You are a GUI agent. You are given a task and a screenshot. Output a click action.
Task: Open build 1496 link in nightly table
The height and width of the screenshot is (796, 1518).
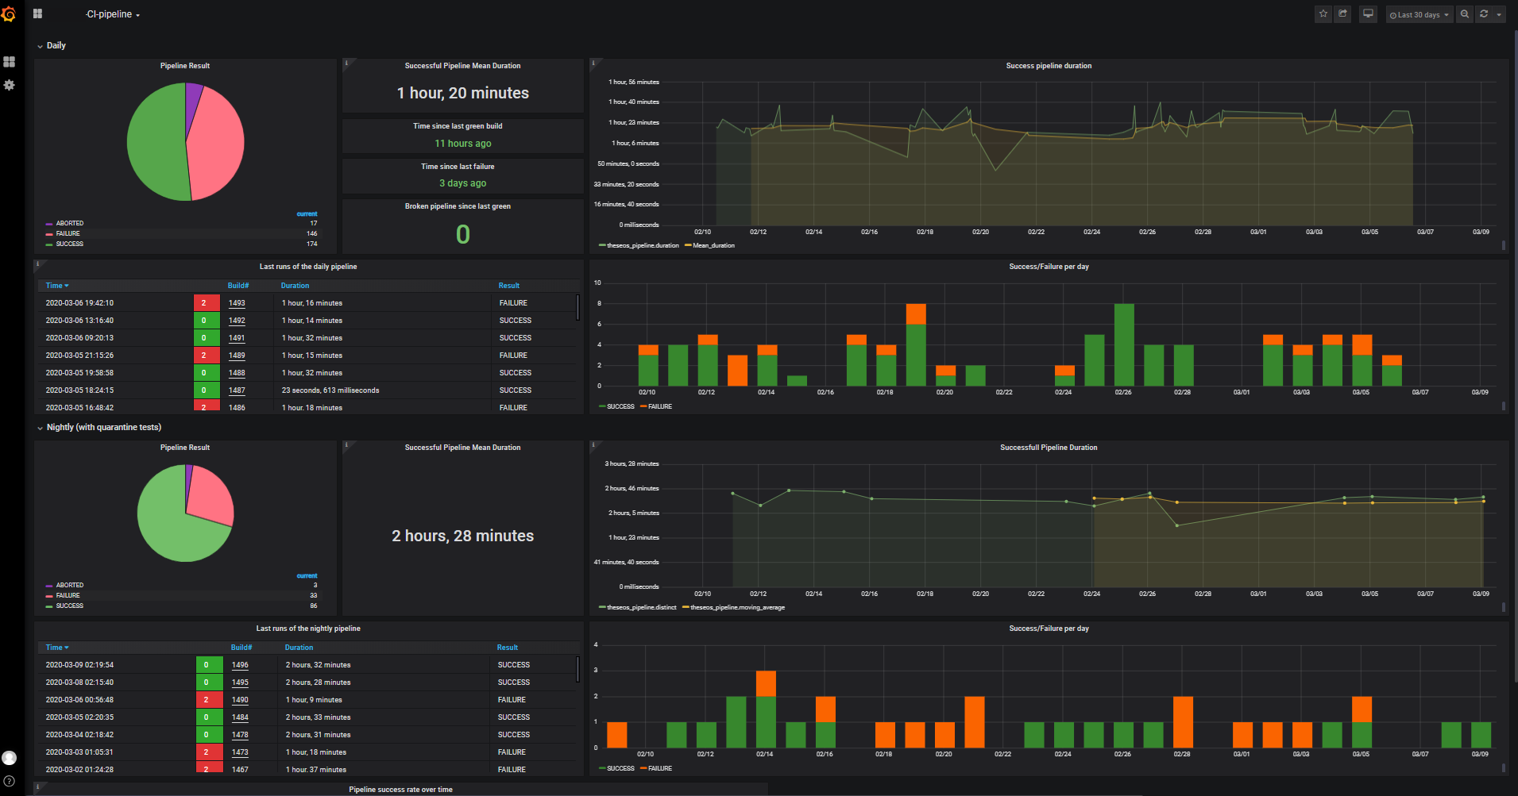pyautogui.click(x=240, y=665)
